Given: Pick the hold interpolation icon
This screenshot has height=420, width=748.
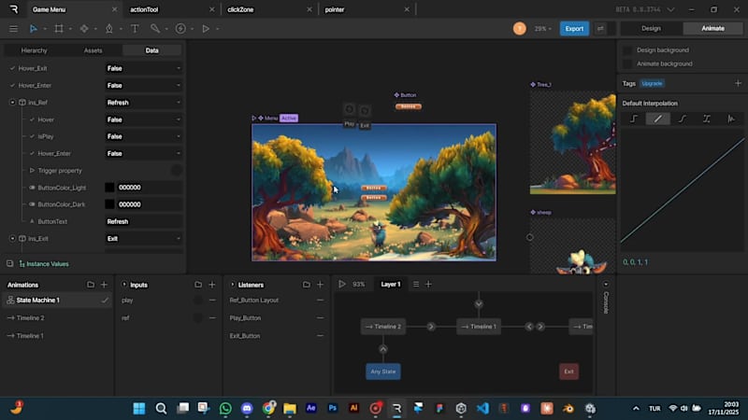Looking at the screenshot, I should click(634, 119).
